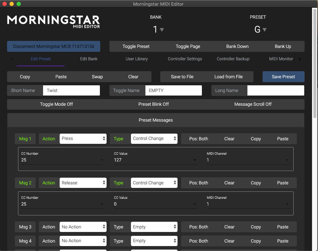Screen dimensions: 318x251
Task: Click the Msg 1 label
Action: tap(25, 139)
